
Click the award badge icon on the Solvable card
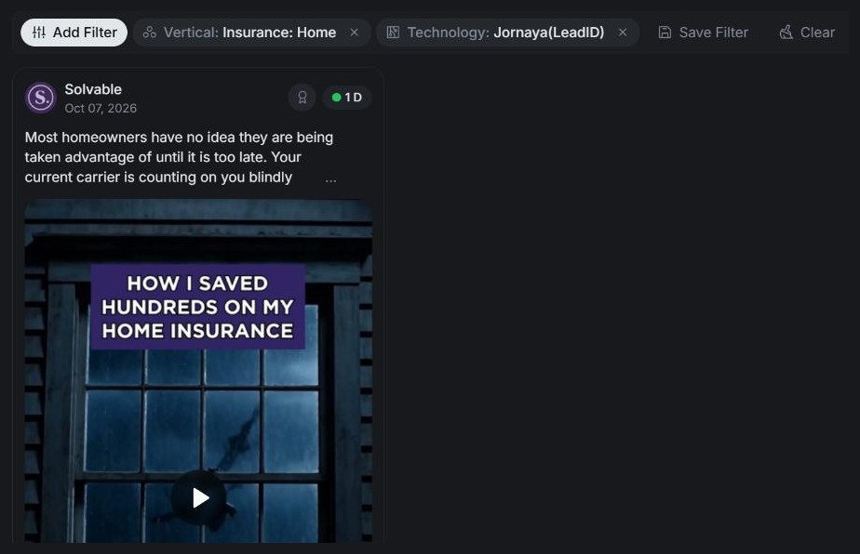coord(302,98)
